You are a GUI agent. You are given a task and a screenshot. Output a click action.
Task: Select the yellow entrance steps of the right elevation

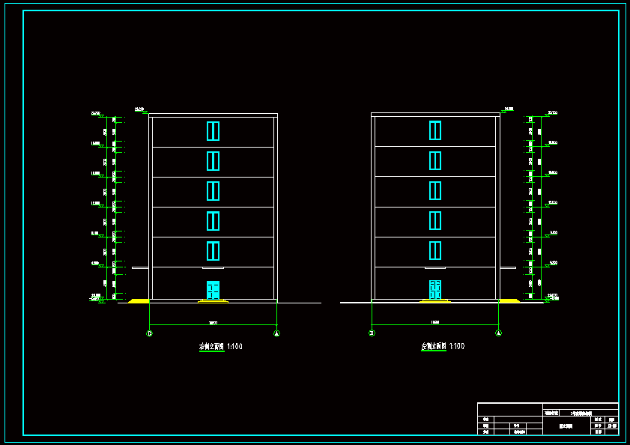click(x=435, y=300)
